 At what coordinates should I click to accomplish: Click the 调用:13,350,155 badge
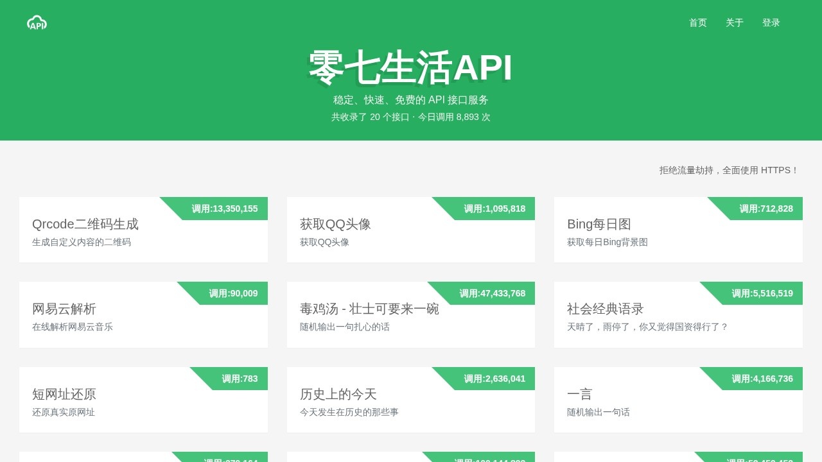point(223,209)
